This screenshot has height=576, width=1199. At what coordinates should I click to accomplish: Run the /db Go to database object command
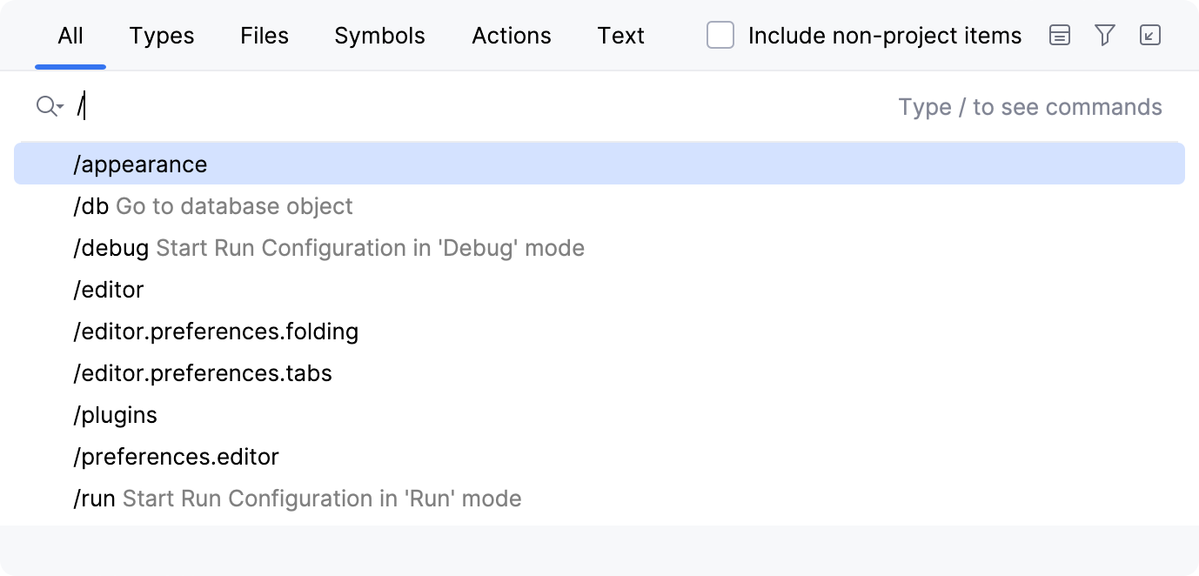213,205
